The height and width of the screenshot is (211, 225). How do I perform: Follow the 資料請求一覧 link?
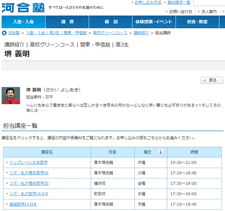pyautogui.click(x=179, y=3)
